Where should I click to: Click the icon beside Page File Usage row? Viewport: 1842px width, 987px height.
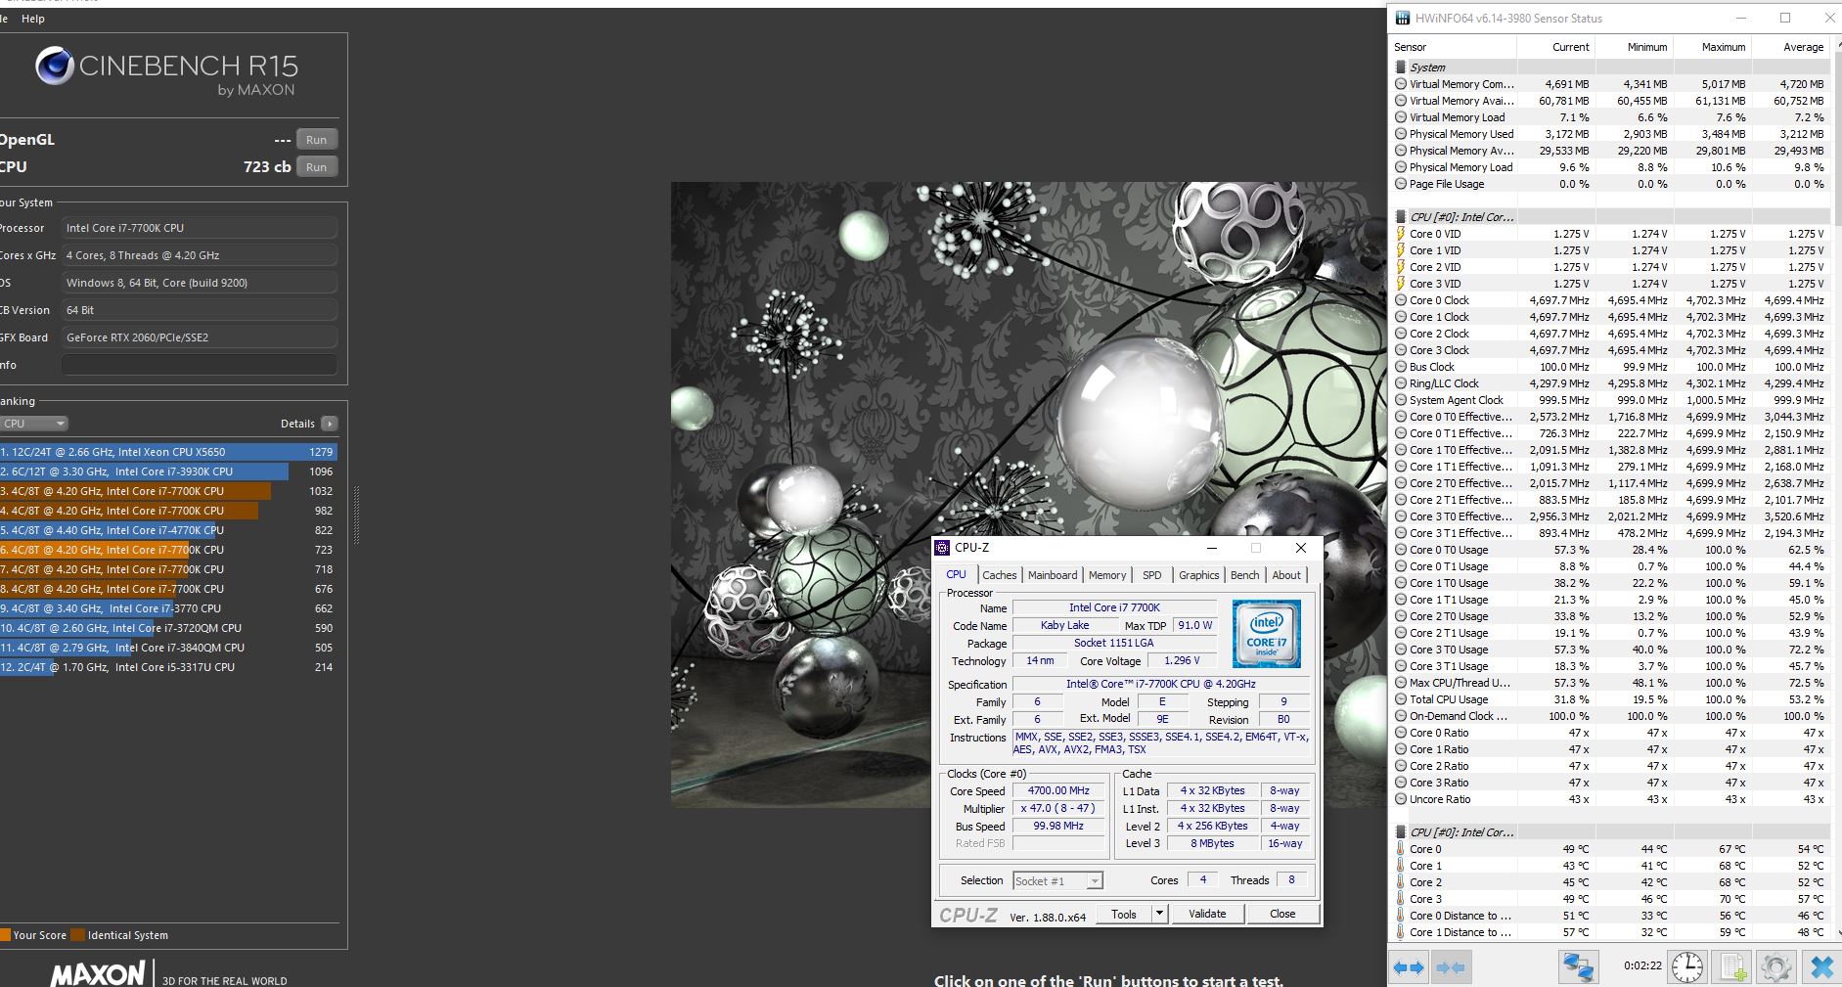pyautogui.click(x=1401, y=184)
